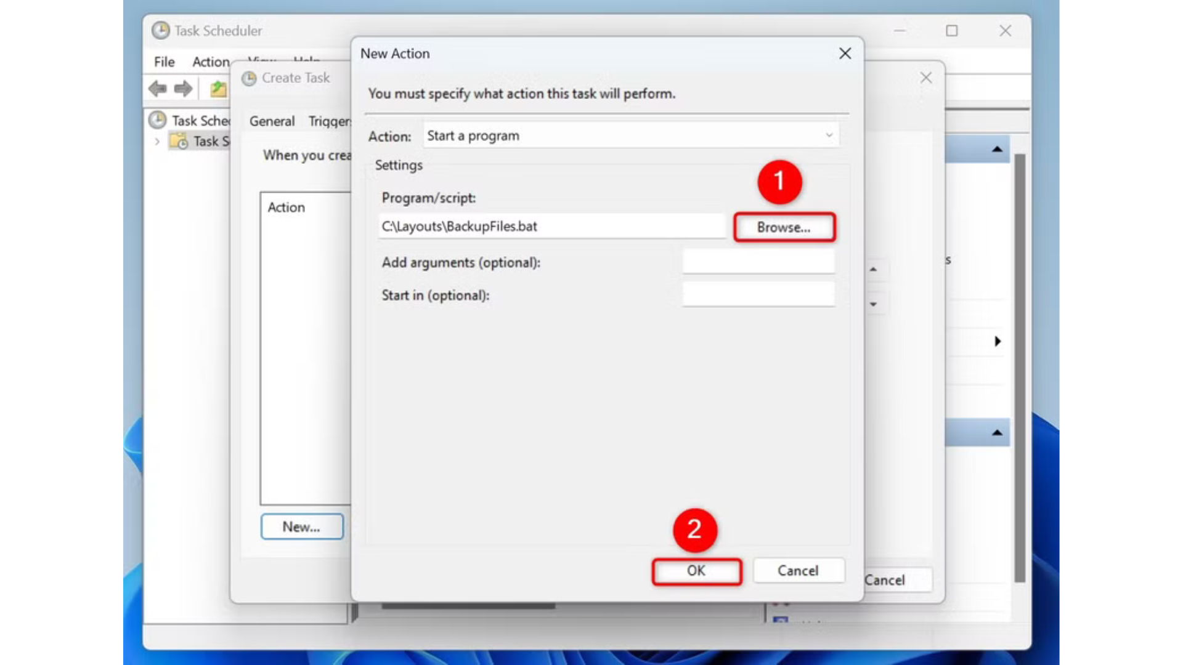1183x665 pixels.
Task: Click the back navigation arrow
Action: (x=158, y=89)
